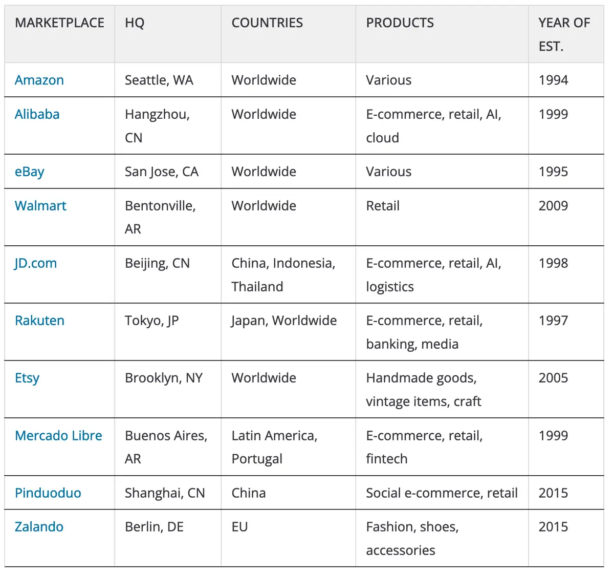Viewport: 614px width, 572px height.
Task: Go to the Pinduoduo link
Action: [48, 493]
